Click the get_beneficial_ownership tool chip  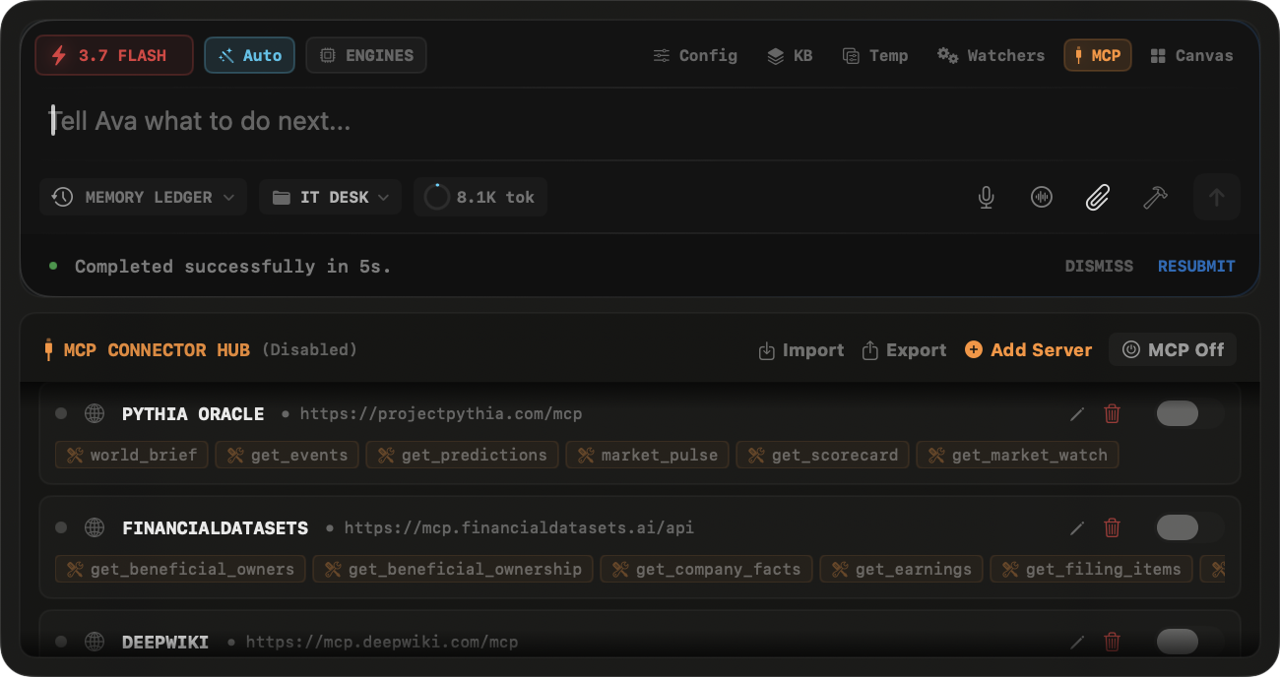pos(454,569)
